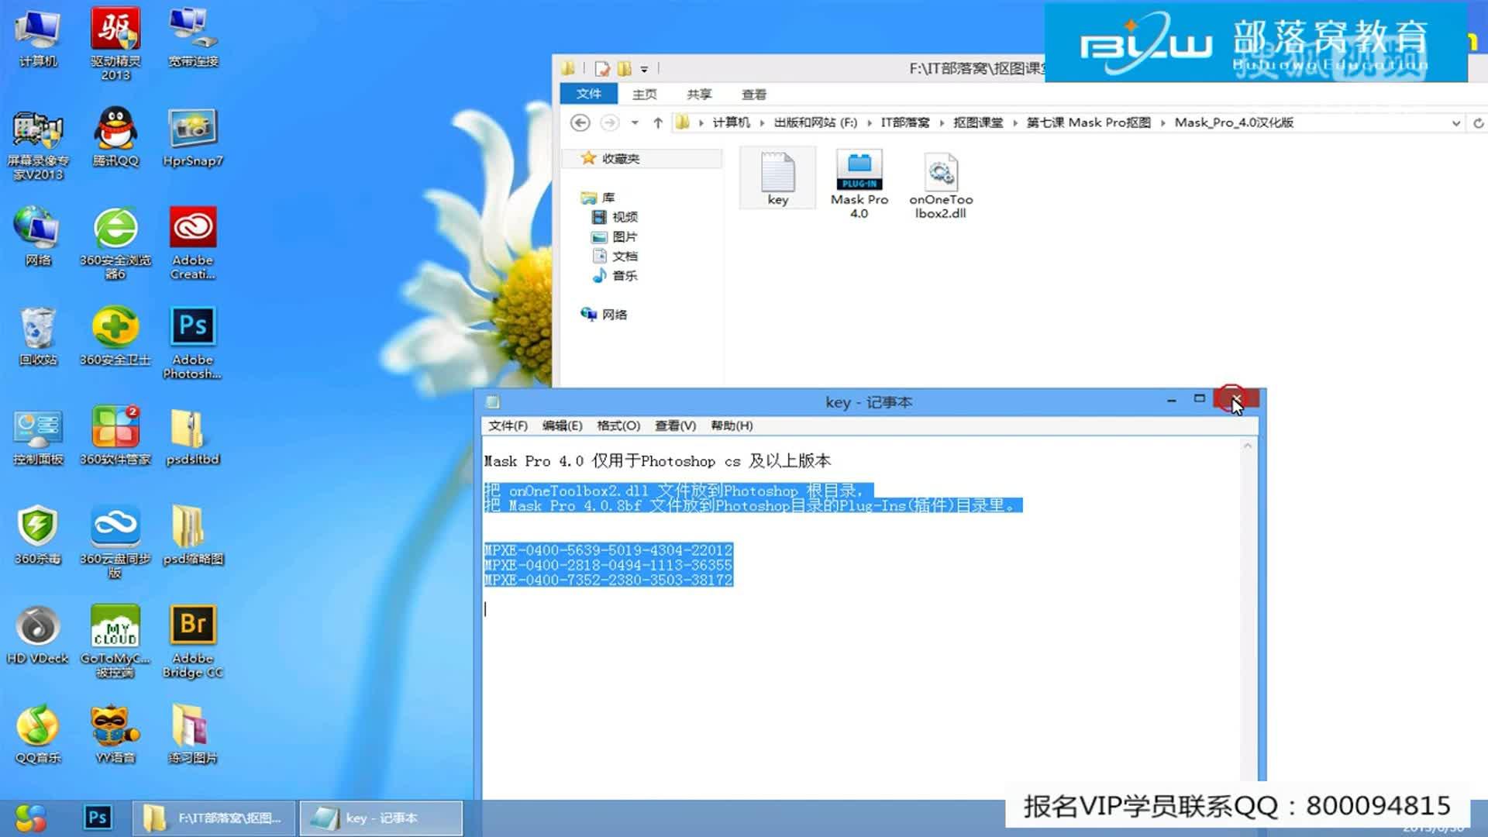Open the 格式(O) menu in Notepad
Viewport: 1488px width, 837px height.
(617, 425)
